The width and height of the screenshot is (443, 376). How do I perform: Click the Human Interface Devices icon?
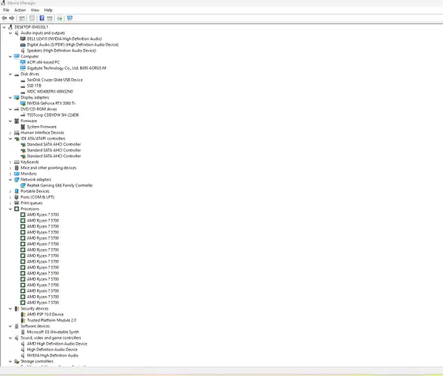[x=17, y=133]
